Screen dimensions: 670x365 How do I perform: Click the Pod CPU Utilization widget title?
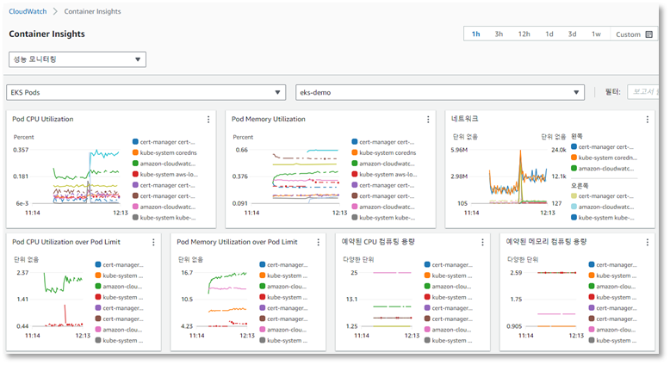tap(43, 119)
